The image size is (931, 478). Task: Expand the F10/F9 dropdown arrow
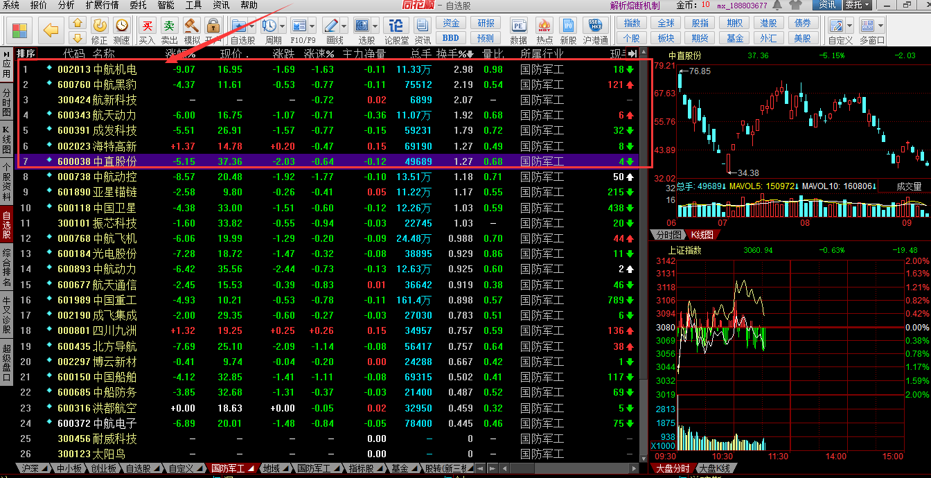pyautogui.click(x=313, y=26)
